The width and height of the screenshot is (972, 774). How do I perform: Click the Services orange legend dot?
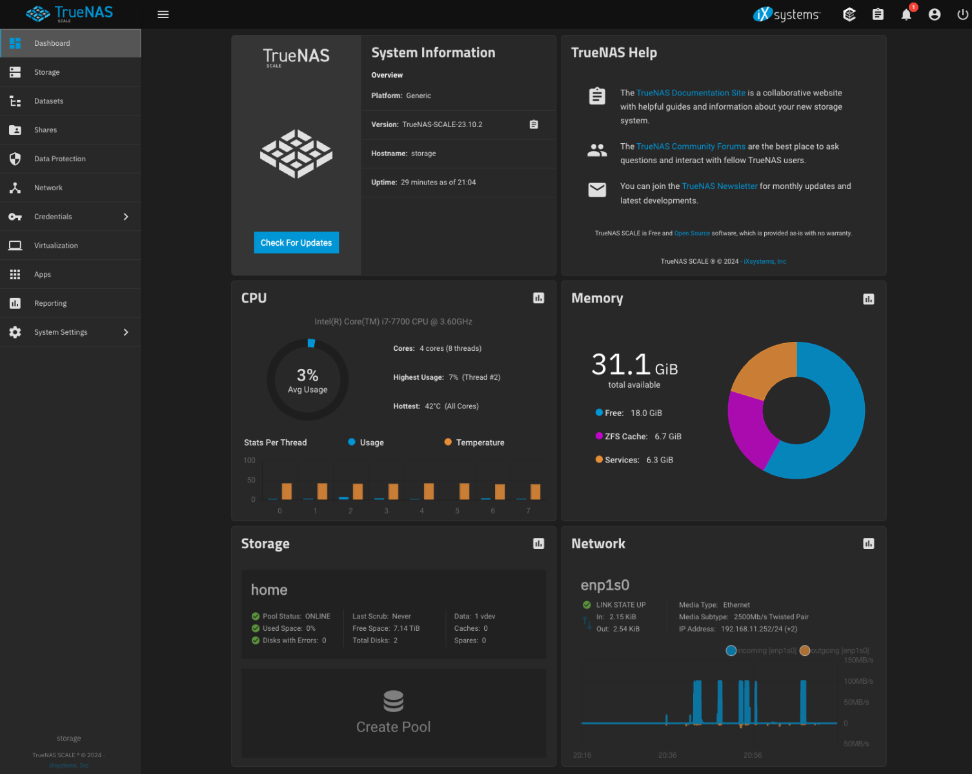[599, 459]
